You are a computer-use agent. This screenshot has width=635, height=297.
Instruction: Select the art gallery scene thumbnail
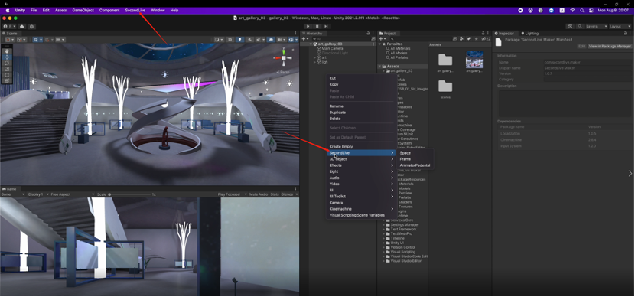474,60
